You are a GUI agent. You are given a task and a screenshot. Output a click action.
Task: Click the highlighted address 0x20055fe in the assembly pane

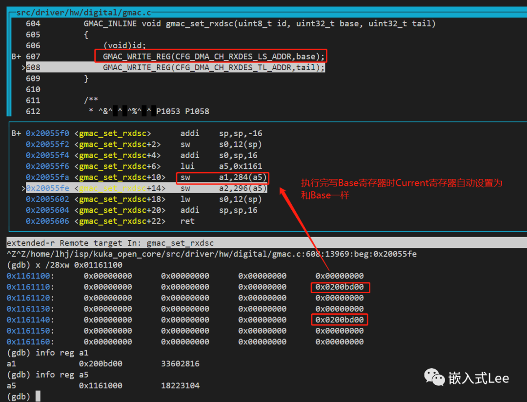(47, 188)
